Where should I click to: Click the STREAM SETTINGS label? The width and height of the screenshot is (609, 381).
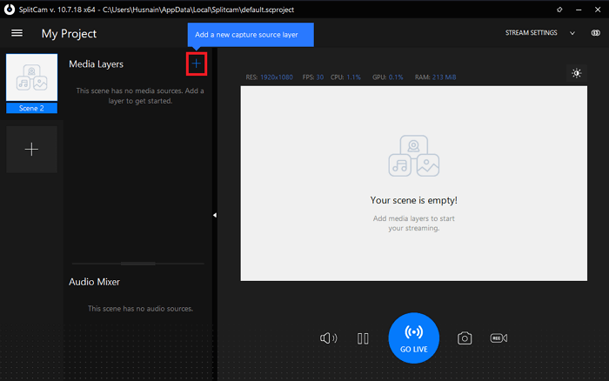tap(531, 33)
